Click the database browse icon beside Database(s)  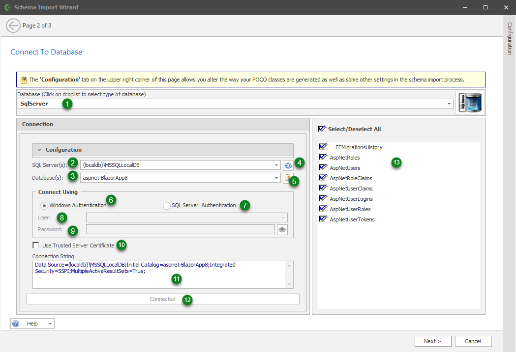pyautogui.click(x=288, y=178)
